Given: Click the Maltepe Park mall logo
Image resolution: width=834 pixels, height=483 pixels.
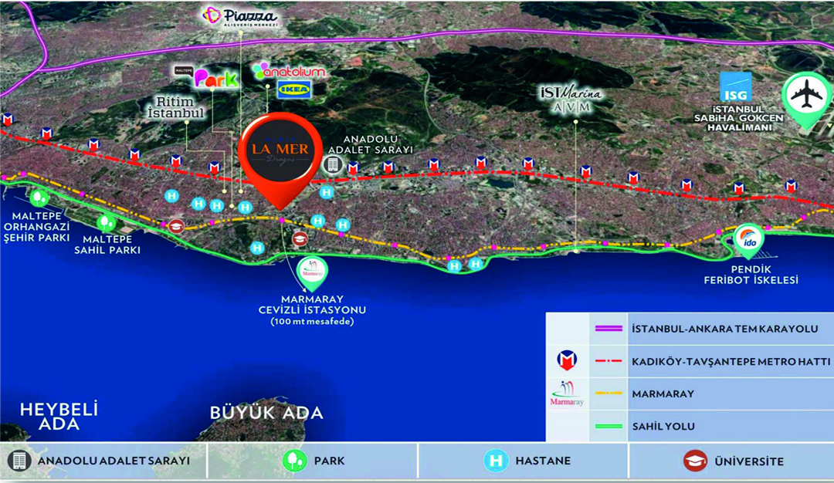Looking at the screenshot, I should (x=205, y=77).
